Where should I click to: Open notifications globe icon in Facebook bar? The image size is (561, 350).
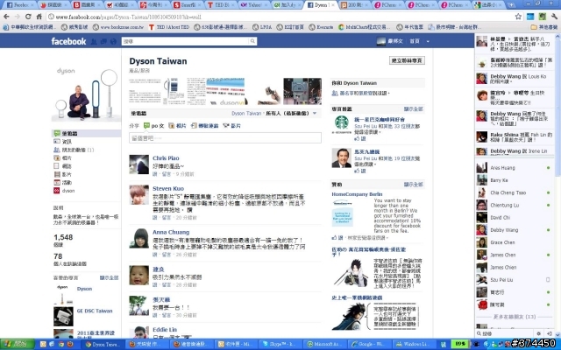coord(113,42)
